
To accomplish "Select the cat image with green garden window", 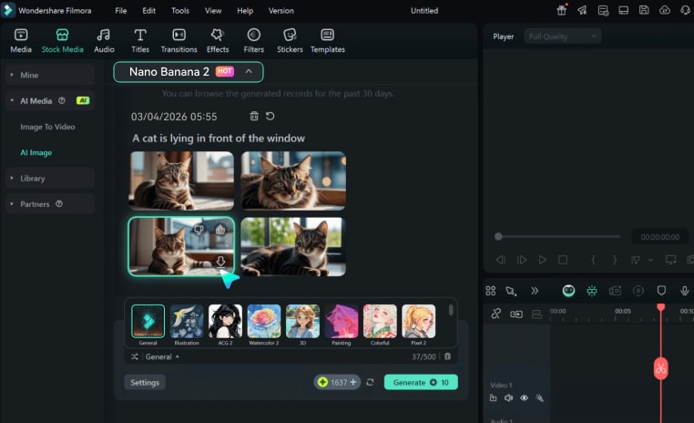I will (x=293, y=247).
